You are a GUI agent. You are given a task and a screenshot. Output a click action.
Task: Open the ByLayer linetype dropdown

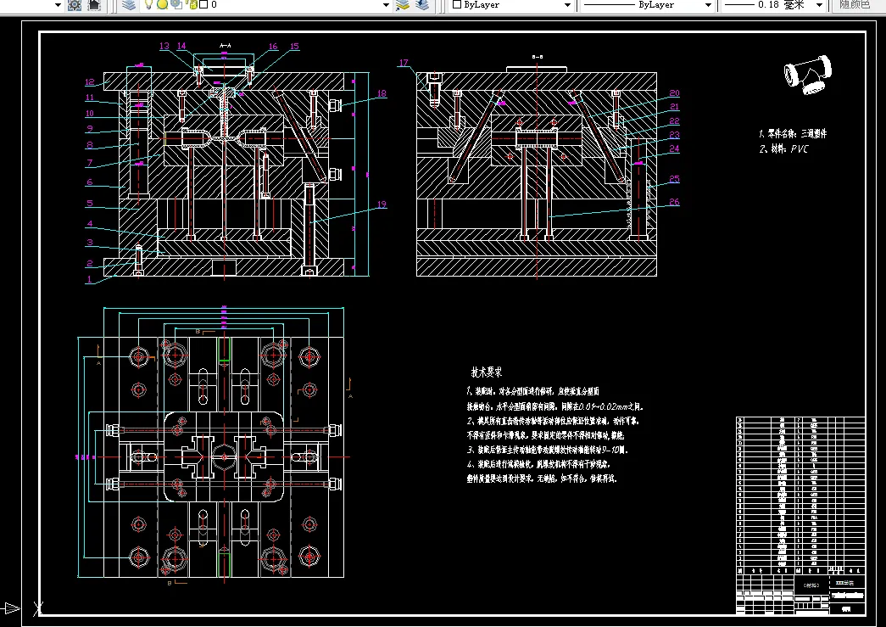pos(708,5)
